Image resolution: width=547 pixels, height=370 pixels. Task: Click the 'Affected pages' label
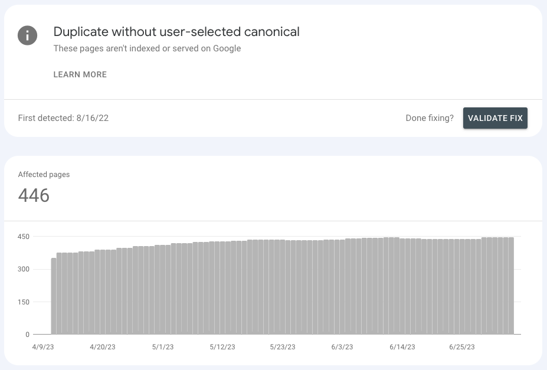pos(44,175)
